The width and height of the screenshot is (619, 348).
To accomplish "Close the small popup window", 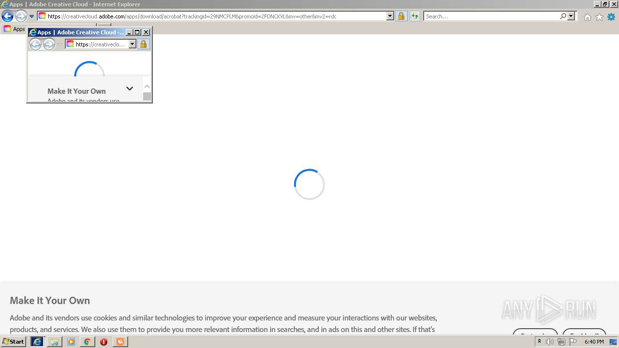I will [146, 32].
